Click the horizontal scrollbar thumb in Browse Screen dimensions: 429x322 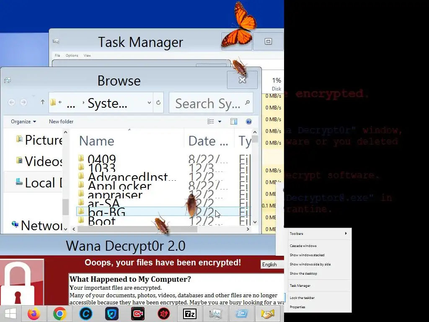(x=137, y=229)
